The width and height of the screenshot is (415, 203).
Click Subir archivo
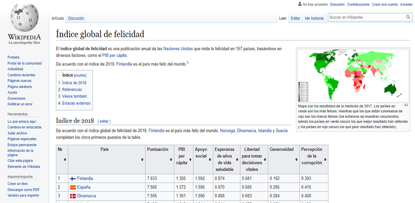click(x=17, y=133)
